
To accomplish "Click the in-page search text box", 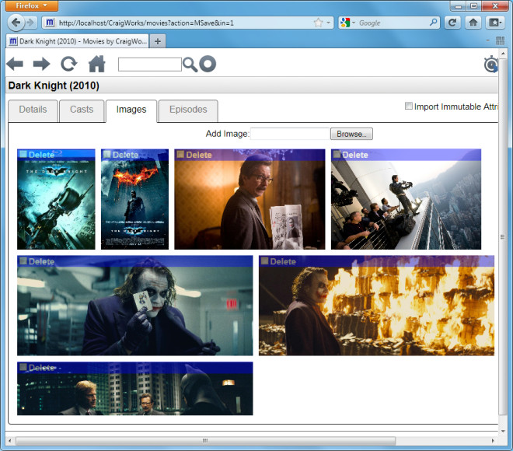I will [149, 65].
